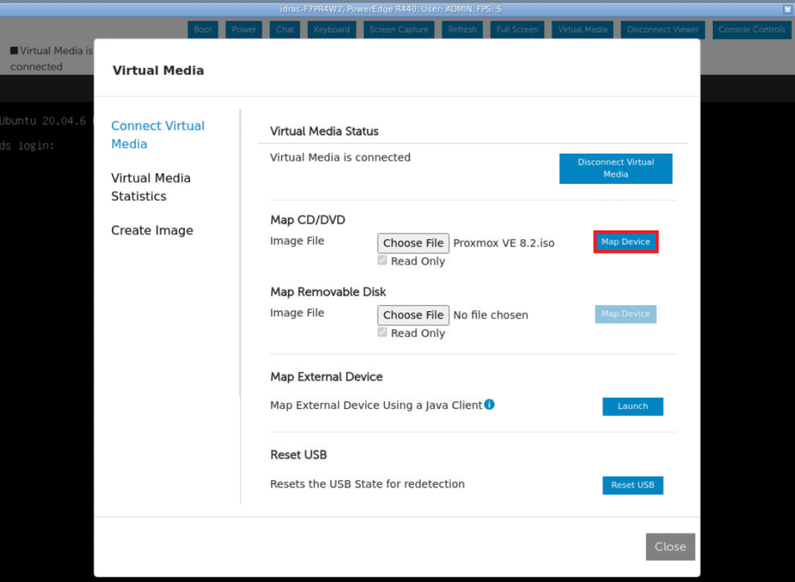795x582 pixels.
Task: Choose File for the Removable Disk image
Action: click(x=413, y=315)
